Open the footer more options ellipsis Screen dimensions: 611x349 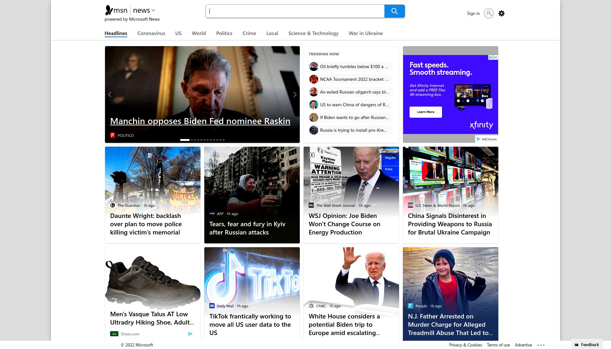[541, 345]
